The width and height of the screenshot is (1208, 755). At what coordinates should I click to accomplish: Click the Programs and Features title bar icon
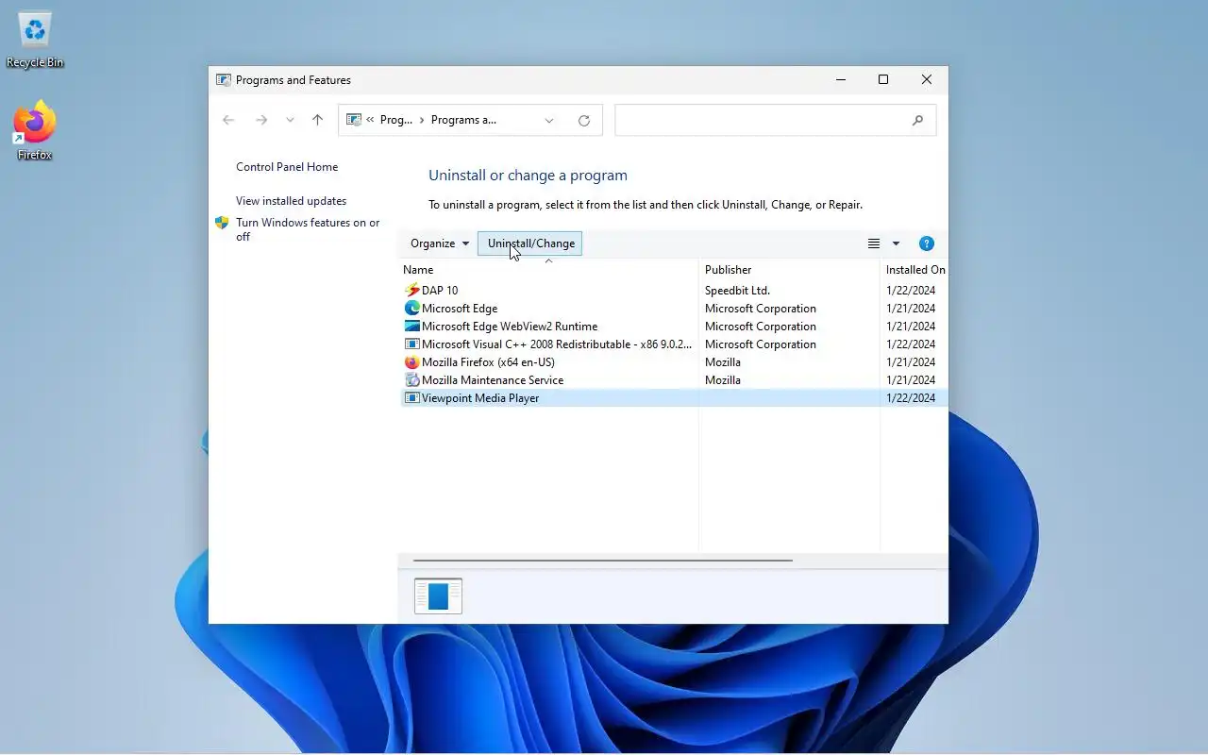click(x=224, y=80)
